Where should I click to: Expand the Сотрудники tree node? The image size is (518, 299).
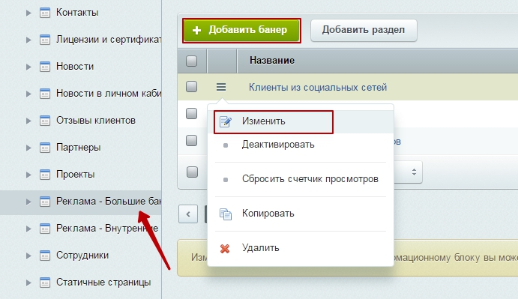tap(28, 256)
